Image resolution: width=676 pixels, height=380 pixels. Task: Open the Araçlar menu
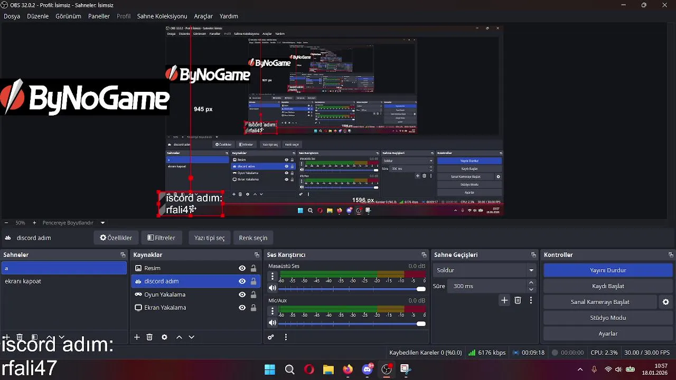[x=203, y=16]
